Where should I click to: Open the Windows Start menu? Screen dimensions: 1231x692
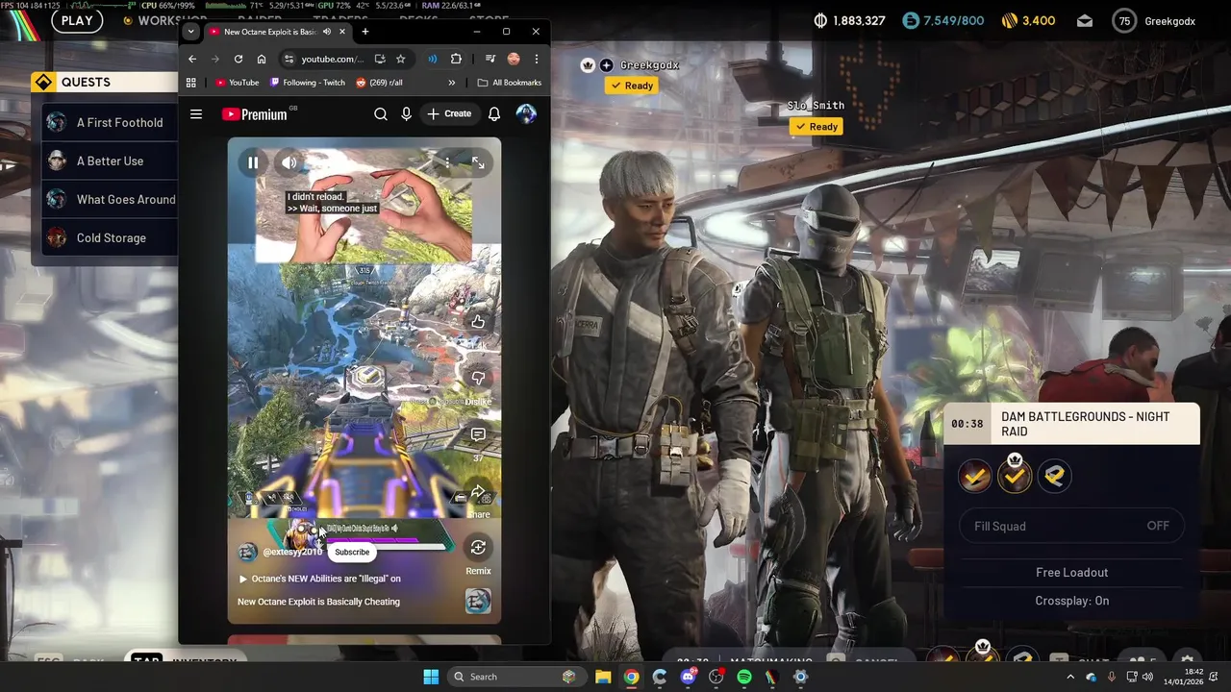(431, 677)
